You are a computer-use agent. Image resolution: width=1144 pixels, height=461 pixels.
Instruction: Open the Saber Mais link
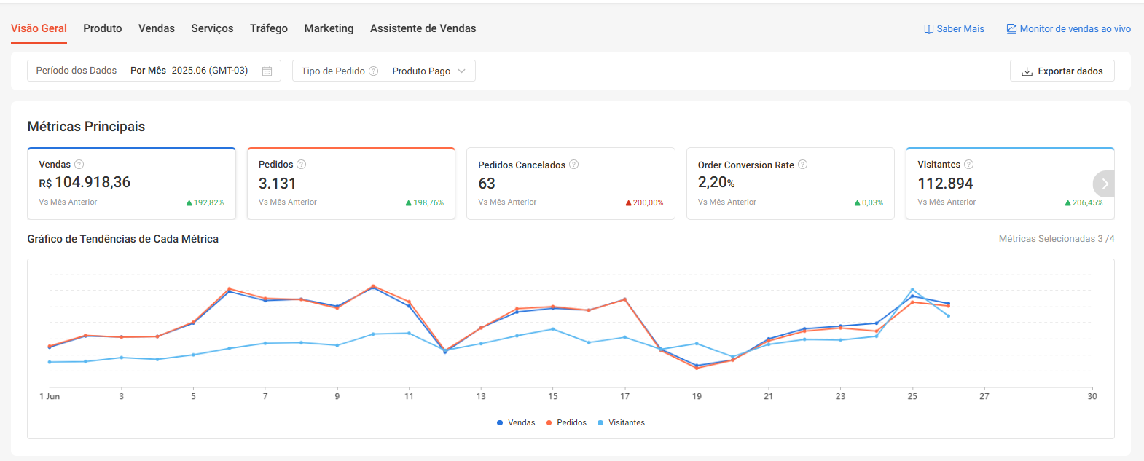[x=955, y=29]
